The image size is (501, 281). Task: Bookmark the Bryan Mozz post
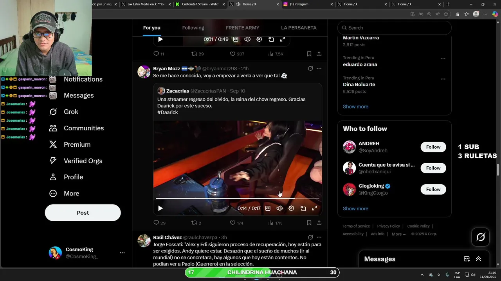pyautogui.click(x=309, y=223)
